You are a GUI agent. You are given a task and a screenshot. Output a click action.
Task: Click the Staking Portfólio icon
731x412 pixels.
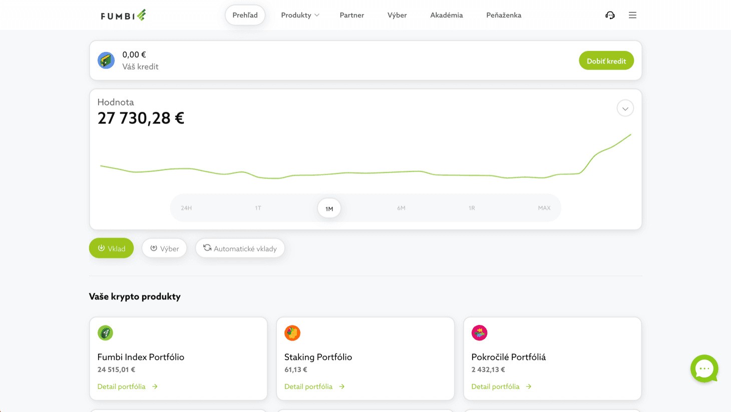coord(292,333)
